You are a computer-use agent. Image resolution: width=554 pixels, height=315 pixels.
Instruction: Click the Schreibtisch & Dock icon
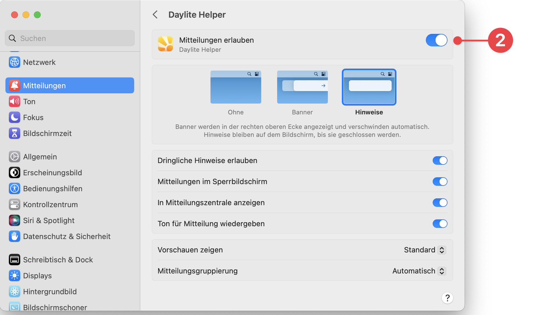(15, 260)
